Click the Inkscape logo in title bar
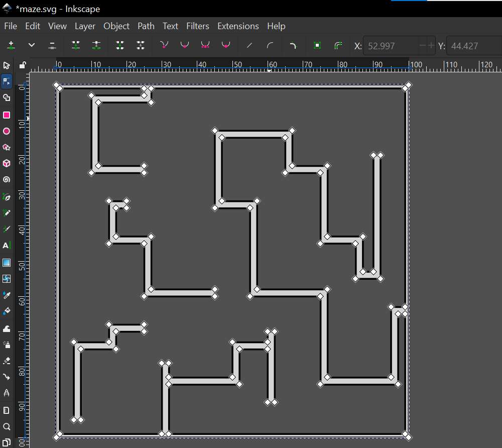The width and height of the screenshot is (502, 448). [7, 9]
